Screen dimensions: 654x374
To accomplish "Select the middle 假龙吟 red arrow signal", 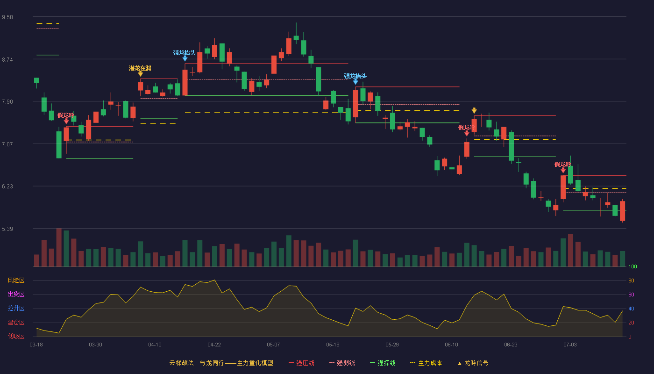I will (x=467, y=133).
